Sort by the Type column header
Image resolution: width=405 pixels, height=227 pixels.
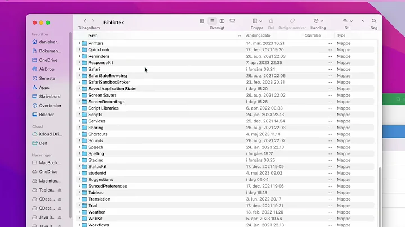point(341,35)
